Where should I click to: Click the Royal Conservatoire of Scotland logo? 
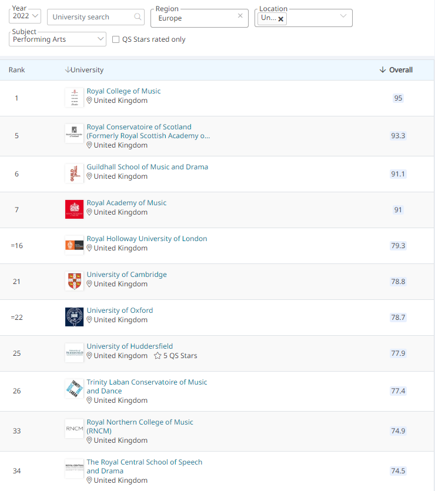point(75,133)
